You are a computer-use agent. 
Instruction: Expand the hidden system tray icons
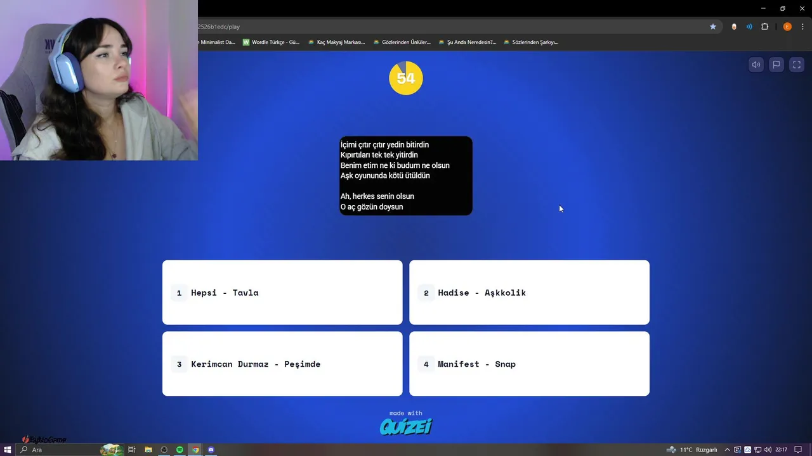coord(727,450)
